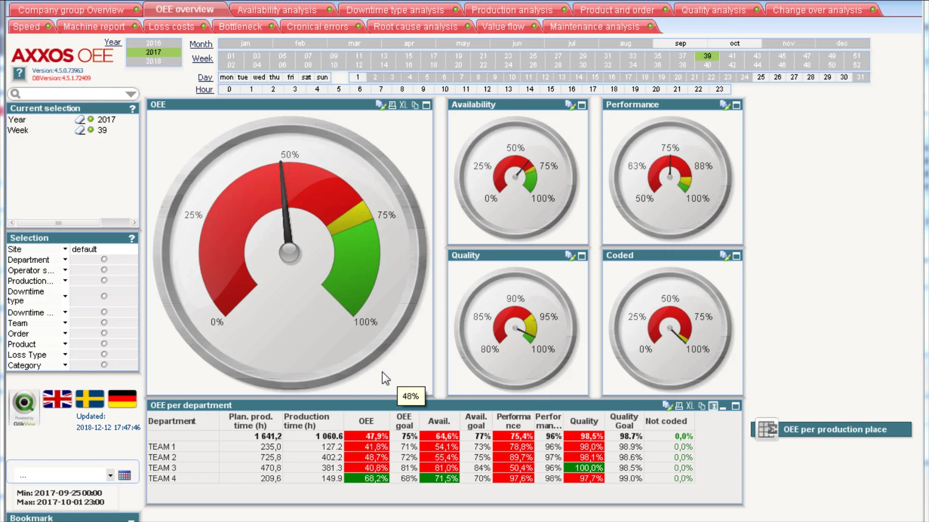
Task: Clear the Year selection eraser icon
Action: tap(80, 119)
